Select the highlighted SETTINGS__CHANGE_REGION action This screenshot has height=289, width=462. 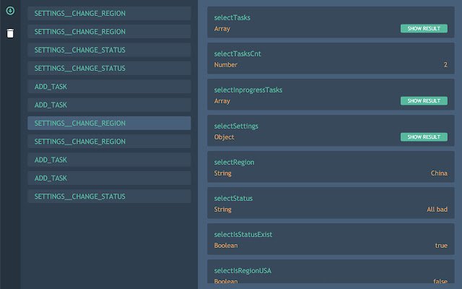pos(109,123)
